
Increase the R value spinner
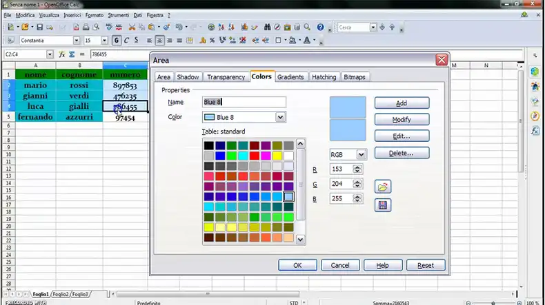[x=357, y=167]
